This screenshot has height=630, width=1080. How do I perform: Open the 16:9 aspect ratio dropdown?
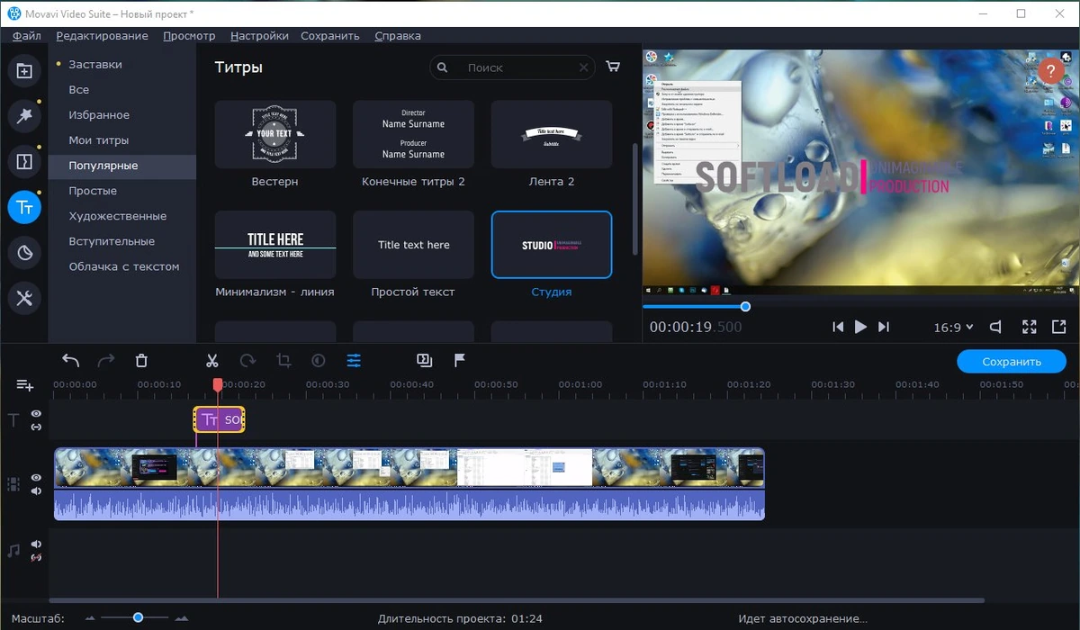tap(953, 328)
